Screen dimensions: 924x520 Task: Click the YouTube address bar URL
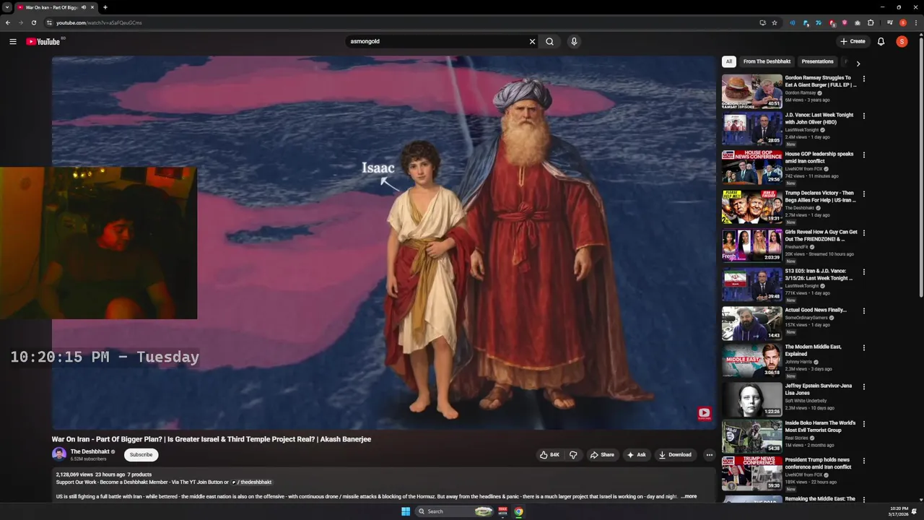pyautogui.click(x=99, y=23)
